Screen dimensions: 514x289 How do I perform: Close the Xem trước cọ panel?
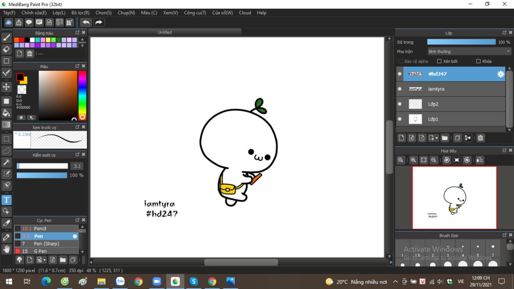pyautogui.click(x=84, y=127)
